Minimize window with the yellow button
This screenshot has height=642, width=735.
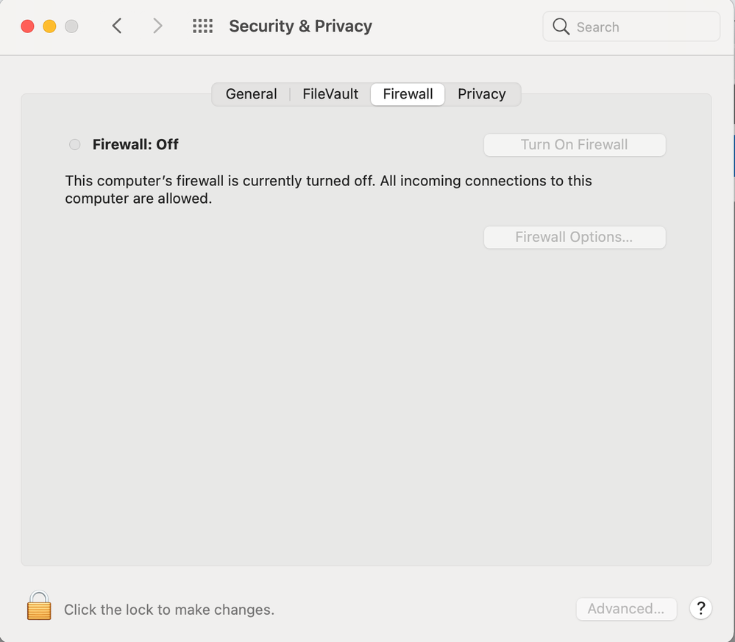(49, 26)
